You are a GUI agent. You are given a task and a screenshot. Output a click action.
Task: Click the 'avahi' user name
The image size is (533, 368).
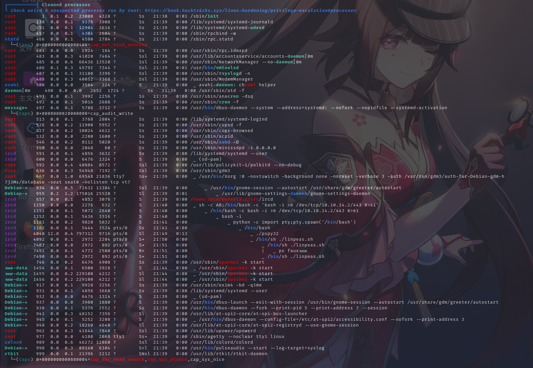coord(12,85)
